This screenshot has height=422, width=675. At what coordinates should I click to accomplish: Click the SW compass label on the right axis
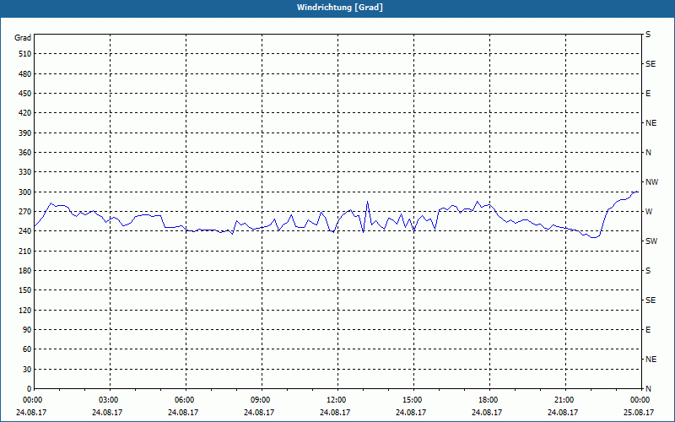click(x=651, y=241)
